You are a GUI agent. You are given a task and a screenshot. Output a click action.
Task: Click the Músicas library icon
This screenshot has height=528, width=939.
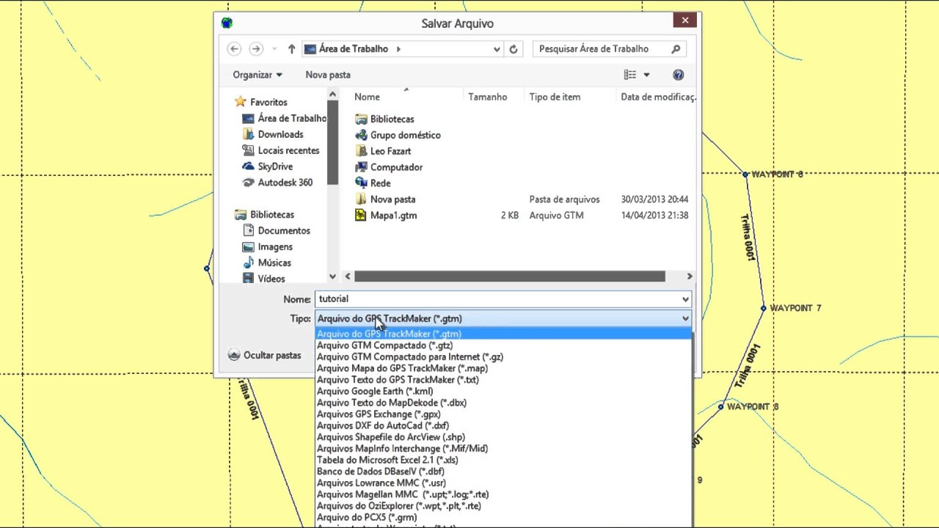point(248,263)
